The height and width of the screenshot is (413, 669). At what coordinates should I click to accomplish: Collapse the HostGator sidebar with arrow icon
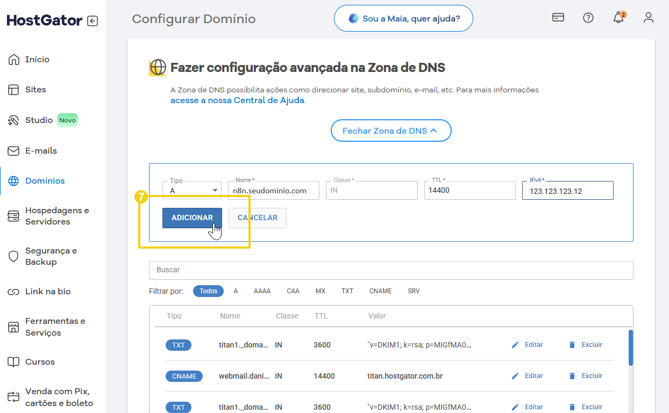click(x=92, y=21)
